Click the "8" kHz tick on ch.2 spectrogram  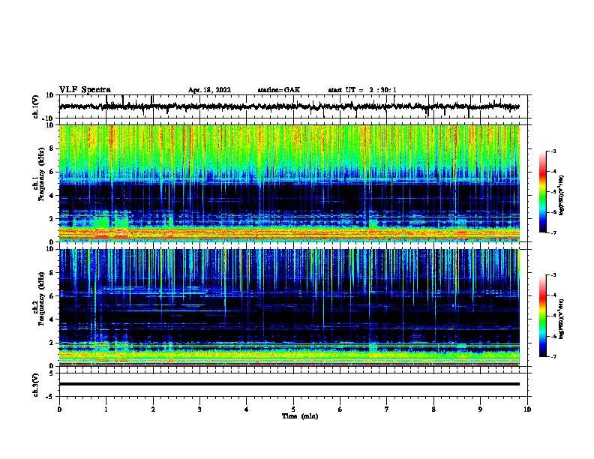pos(52,273)
